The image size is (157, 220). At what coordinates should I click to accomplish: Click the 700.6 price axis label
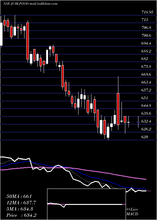click(x=146, y=36)
